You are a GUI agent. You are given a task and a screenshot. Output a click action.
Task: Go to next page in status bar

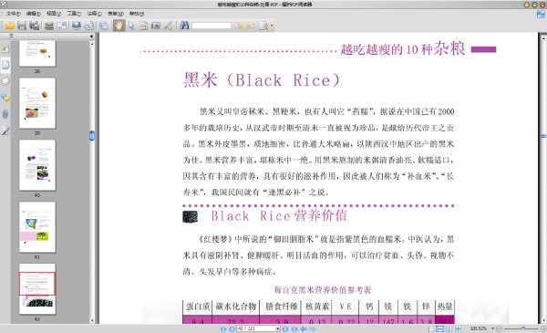coord(285,328)
